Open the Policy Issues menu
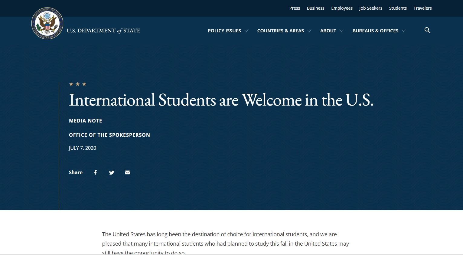Screen dimensions: 463x255 [224, 31]
